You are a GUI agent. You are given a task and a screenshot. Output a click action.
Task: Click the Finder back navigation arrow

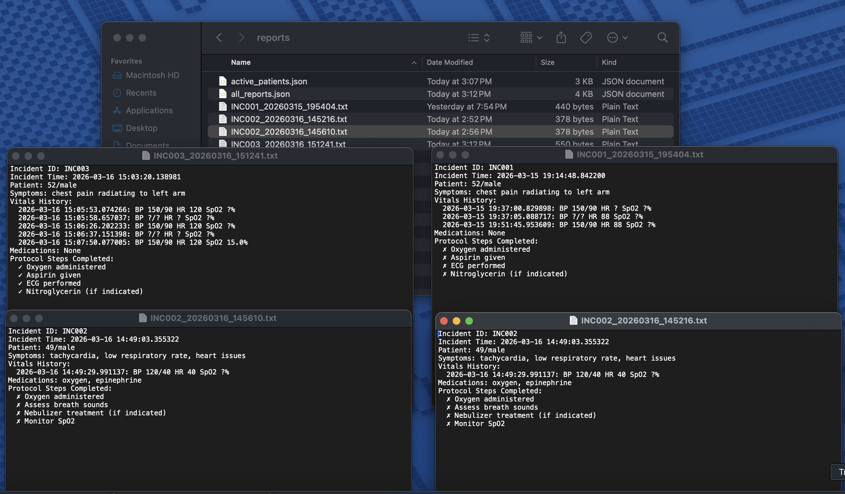point(219,37)
